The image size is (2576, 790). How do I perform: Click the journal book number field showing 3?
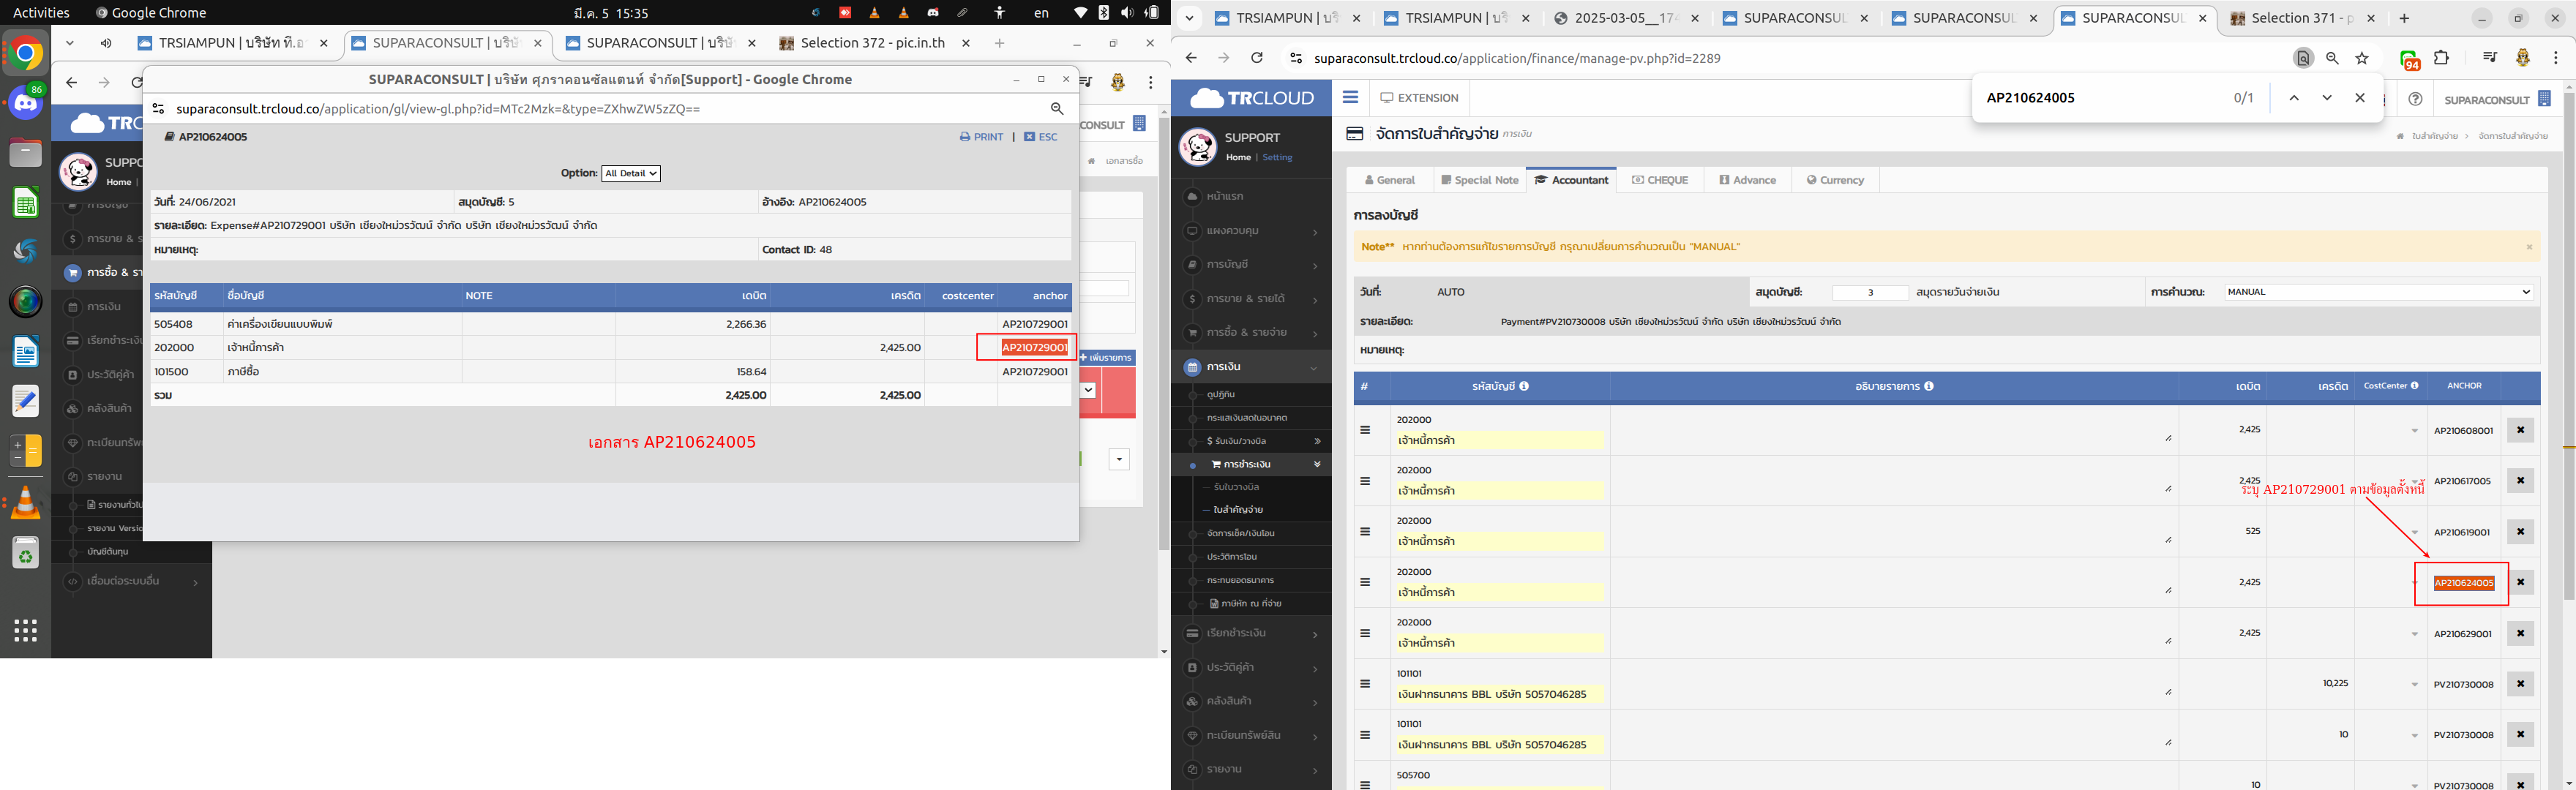click(x=1870, y=293)
